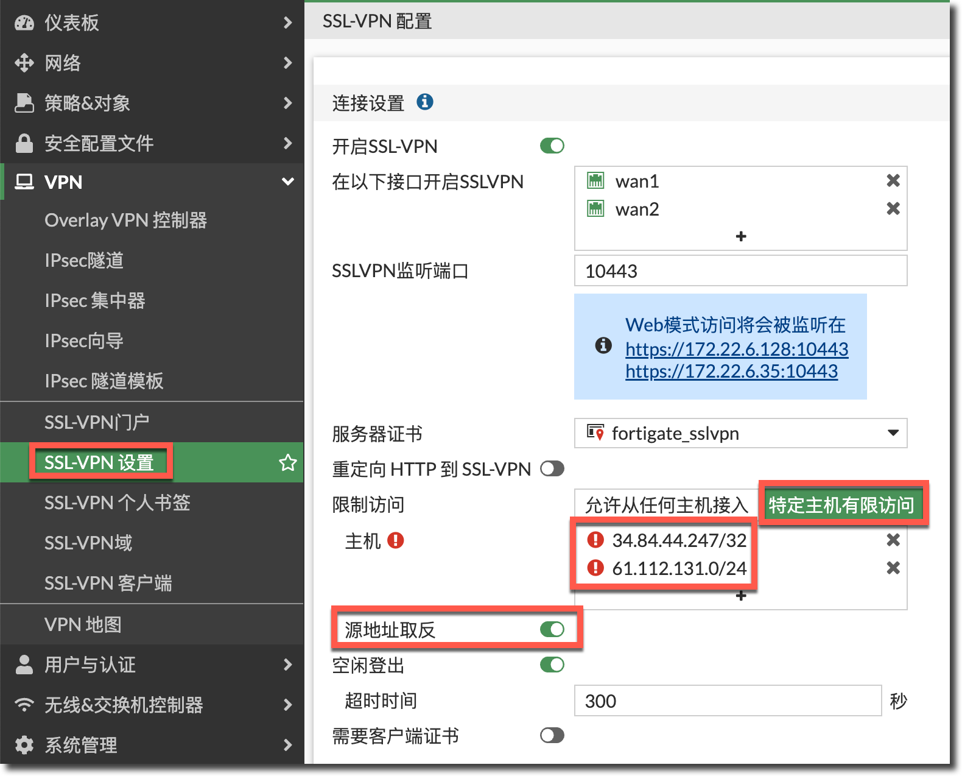Screen dimensions: 962x776
Task: Click the VPN laptop icon
Action: coord(24,182)
